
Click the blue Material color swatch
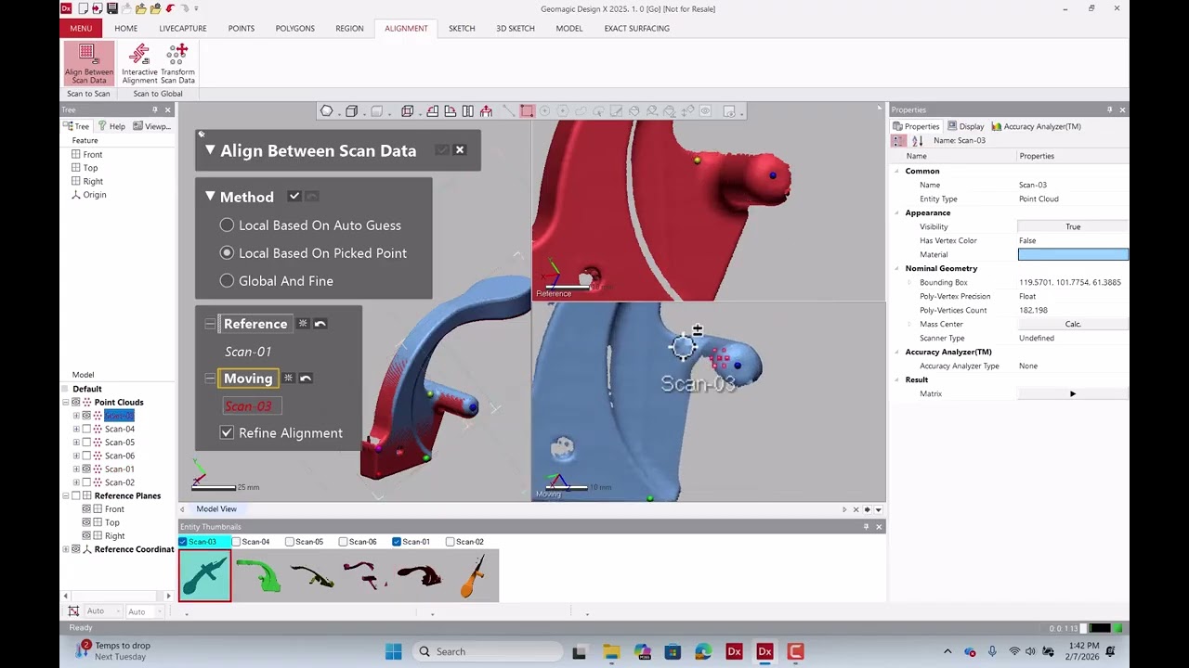pyautogui.click(x=1073, y=254)
